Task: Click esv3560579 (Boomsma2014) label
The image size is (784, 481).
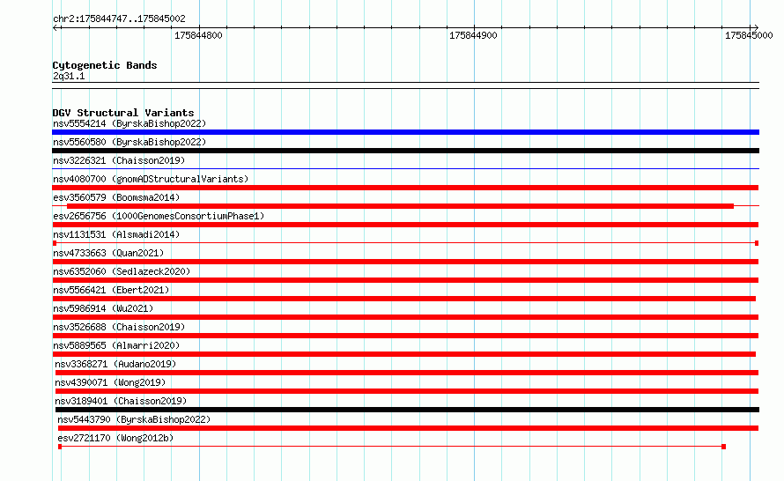Action: (x=116, y=197)
